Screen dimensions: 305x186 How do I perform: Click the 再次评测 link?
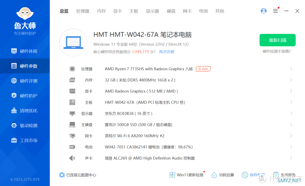pyautogui.click(x=167, y=52)
